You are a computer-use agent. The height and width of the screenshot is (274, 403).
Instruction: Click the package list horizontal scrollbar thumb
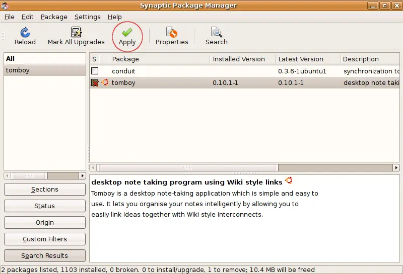coord(187,167)
